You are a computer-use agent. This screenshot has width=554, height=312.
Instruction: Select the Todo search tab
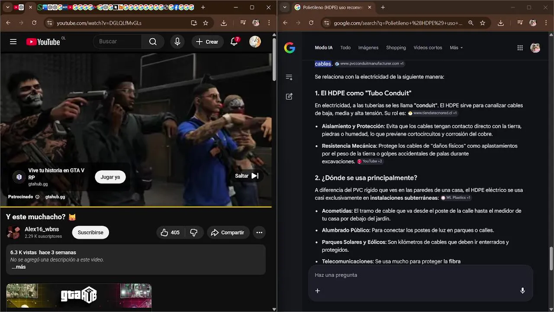point(345,48)
